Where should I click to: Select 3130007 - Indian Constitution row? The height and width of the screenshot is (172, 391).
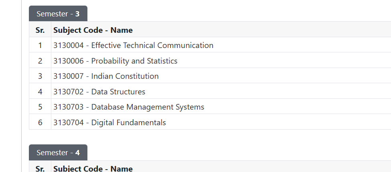[210, 76]
